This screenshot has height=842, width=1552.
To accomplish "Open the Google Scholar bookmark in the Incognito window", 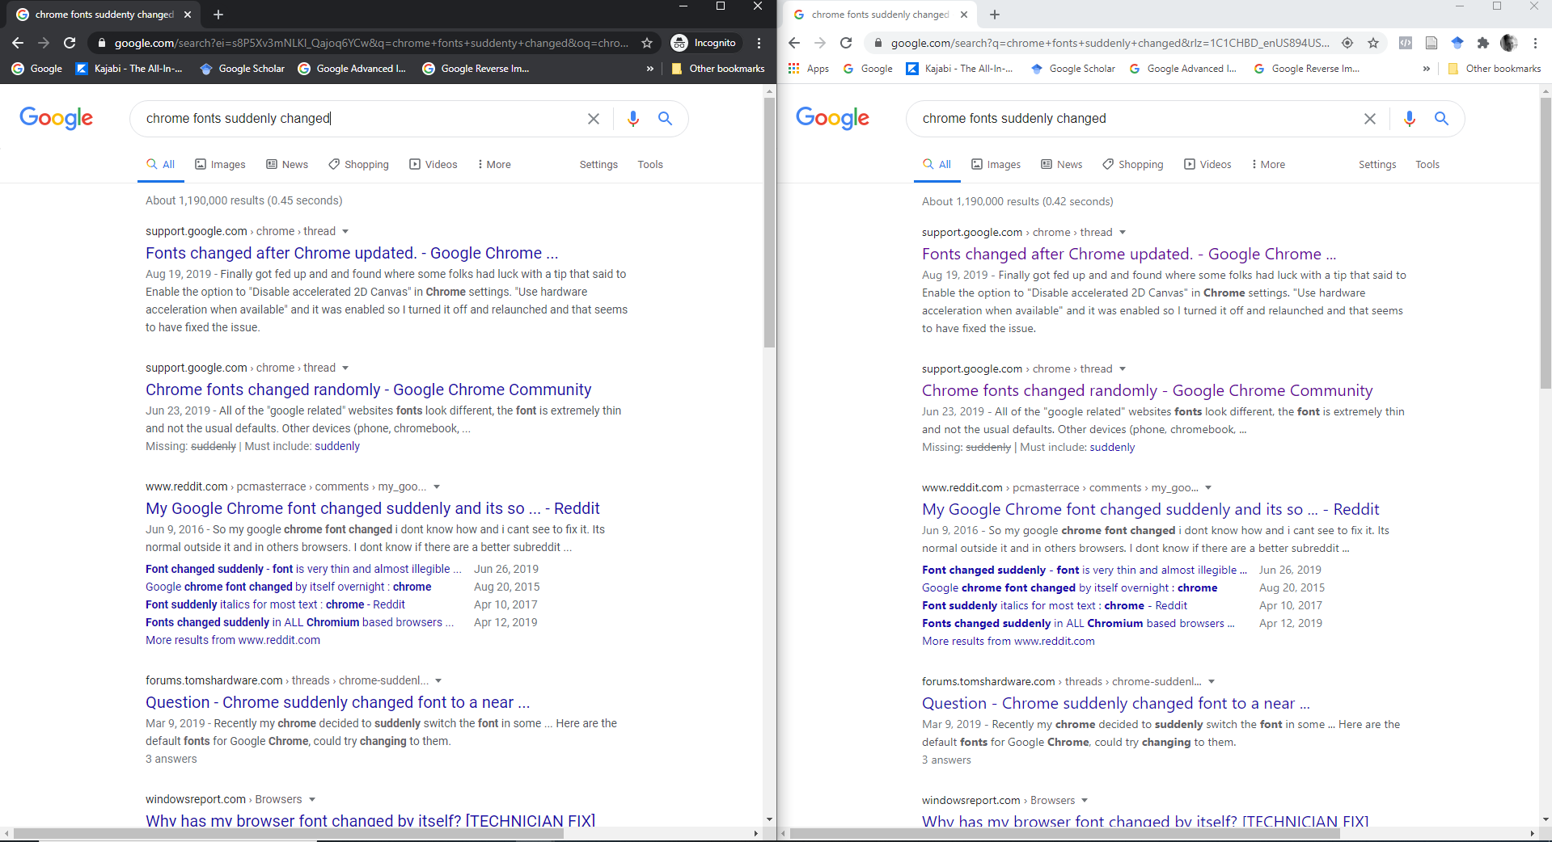I will (x=243, y=69).
